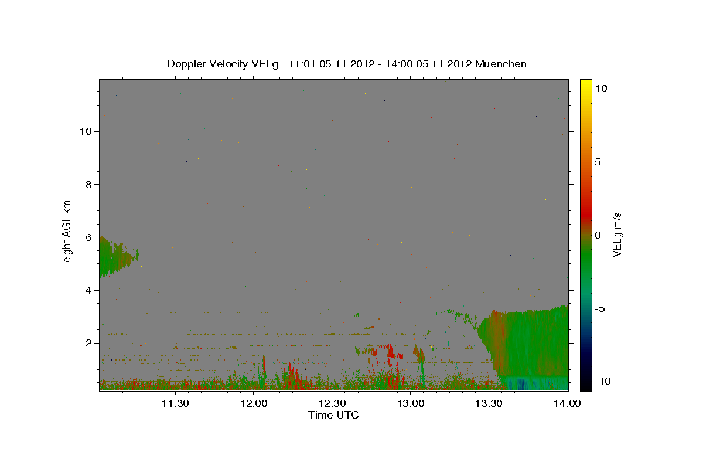Click the 11:30 time tick label
The height and width of the screenshot is (469, 703).
click(175, 403)
